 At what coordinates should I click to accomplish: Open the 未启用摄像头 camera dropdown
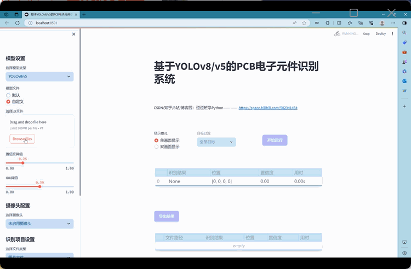pyautogui.click(x=39, y=224)
